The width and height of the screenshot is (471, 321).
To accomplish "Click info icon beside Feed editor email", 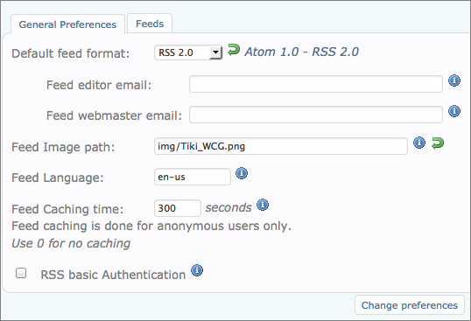I will 454,80.
